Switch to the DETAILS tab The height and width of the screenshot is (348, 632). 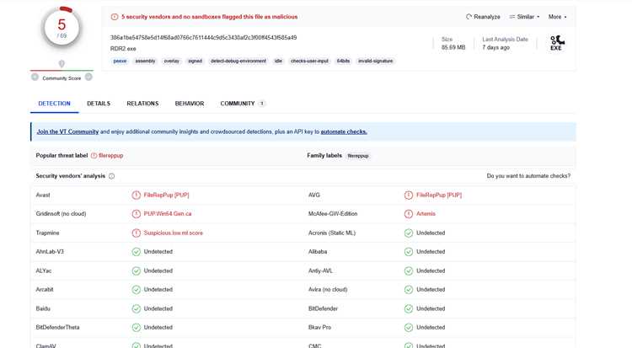pos(99,104)
